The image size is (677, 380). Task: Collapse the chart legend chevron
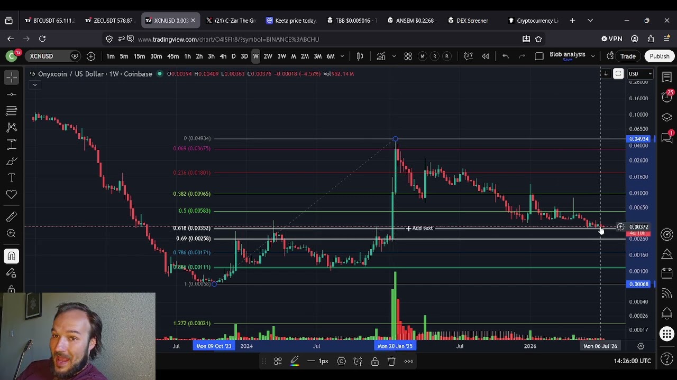34,85
